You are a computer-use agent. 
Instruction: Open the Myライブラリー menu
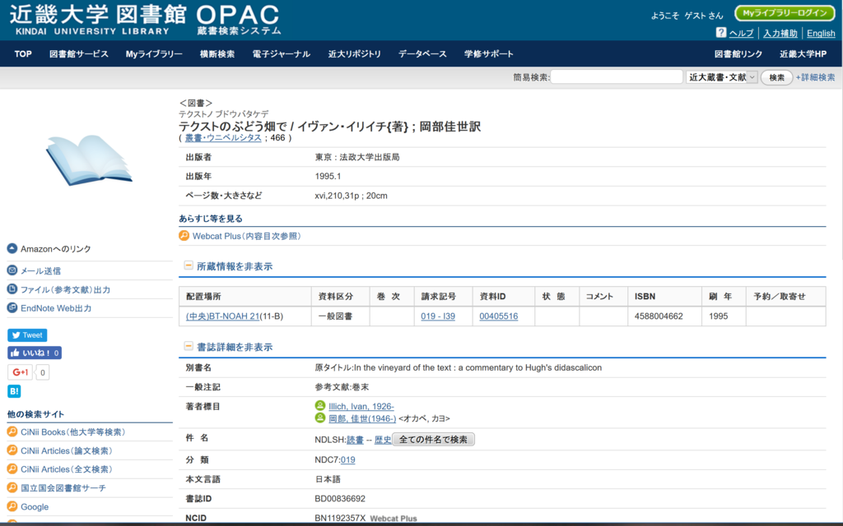tap(154, 53)
